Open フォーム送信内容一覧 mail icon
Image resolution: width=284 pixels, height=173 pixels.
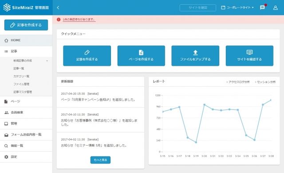[x=6, y=135]
